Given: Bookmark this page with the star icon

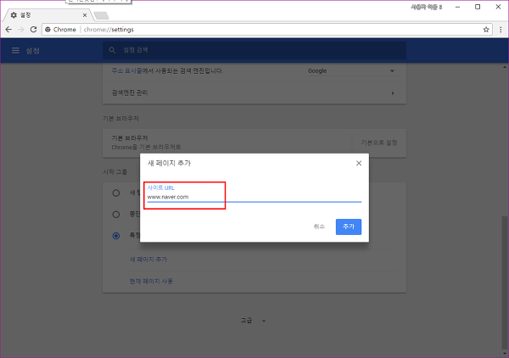Looking at the screenshot, I should tap(486, 30).
